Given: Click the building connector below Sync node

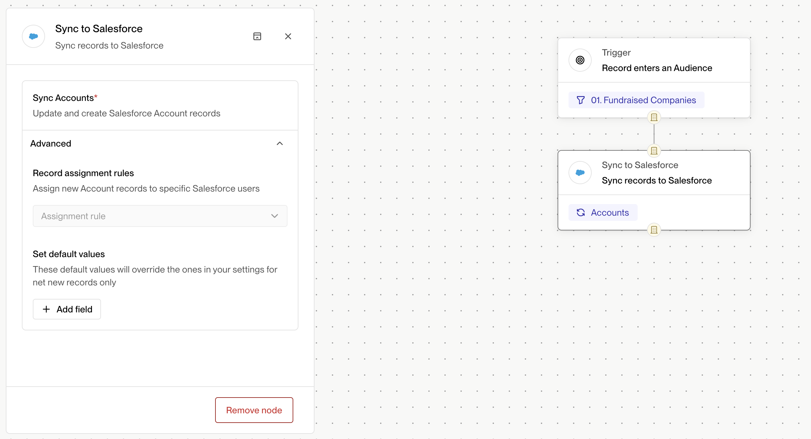Looking at the screenshot, I should (654, 230).
